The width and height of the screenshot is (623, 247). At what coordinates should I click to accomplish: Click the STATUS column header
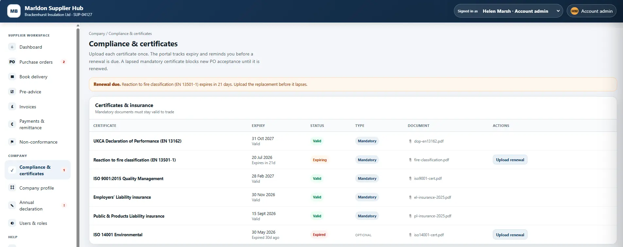[317, 126]
